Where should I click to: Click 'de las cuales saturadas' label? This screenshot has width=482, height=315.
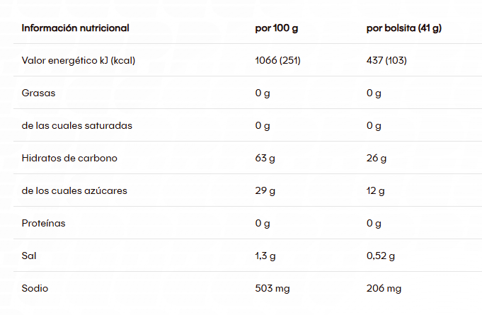coord(77,125)
